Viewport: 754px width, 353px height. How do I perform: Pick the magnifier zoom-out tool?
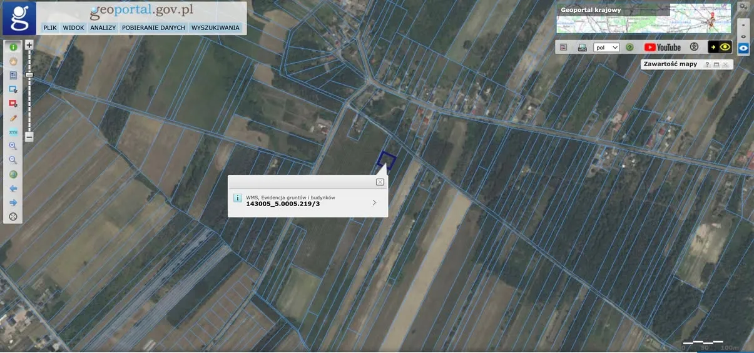coord(13,160)
